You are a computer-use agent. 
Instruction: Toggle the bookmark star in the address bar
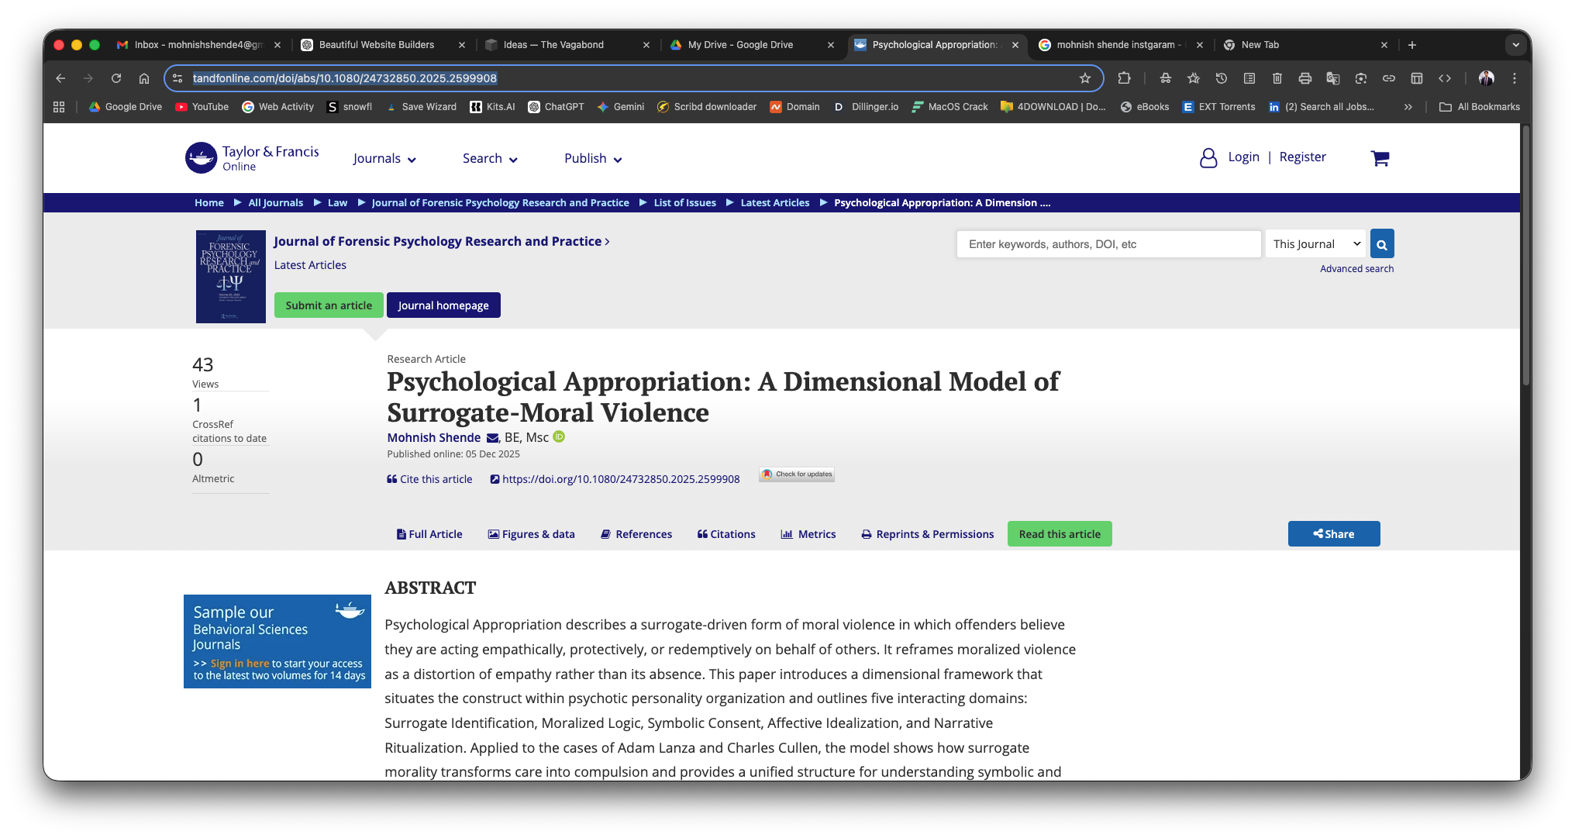point(1085,78)
